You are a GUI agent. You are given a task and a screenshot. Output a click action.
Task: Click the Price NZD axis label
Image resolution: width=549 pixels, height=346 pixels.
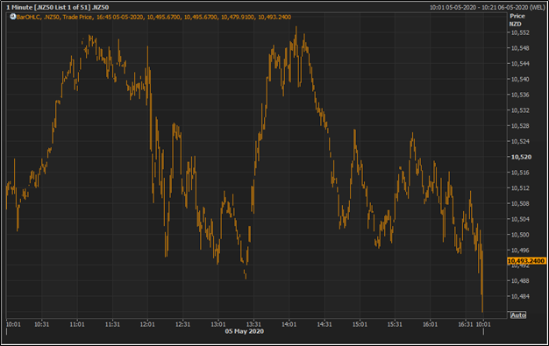(517, 20)
